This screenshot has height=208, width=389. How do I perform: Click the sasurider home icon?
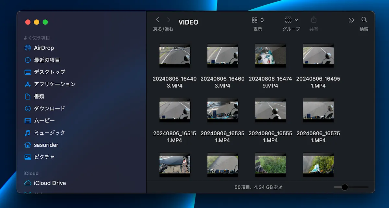[x=28, y=145]
